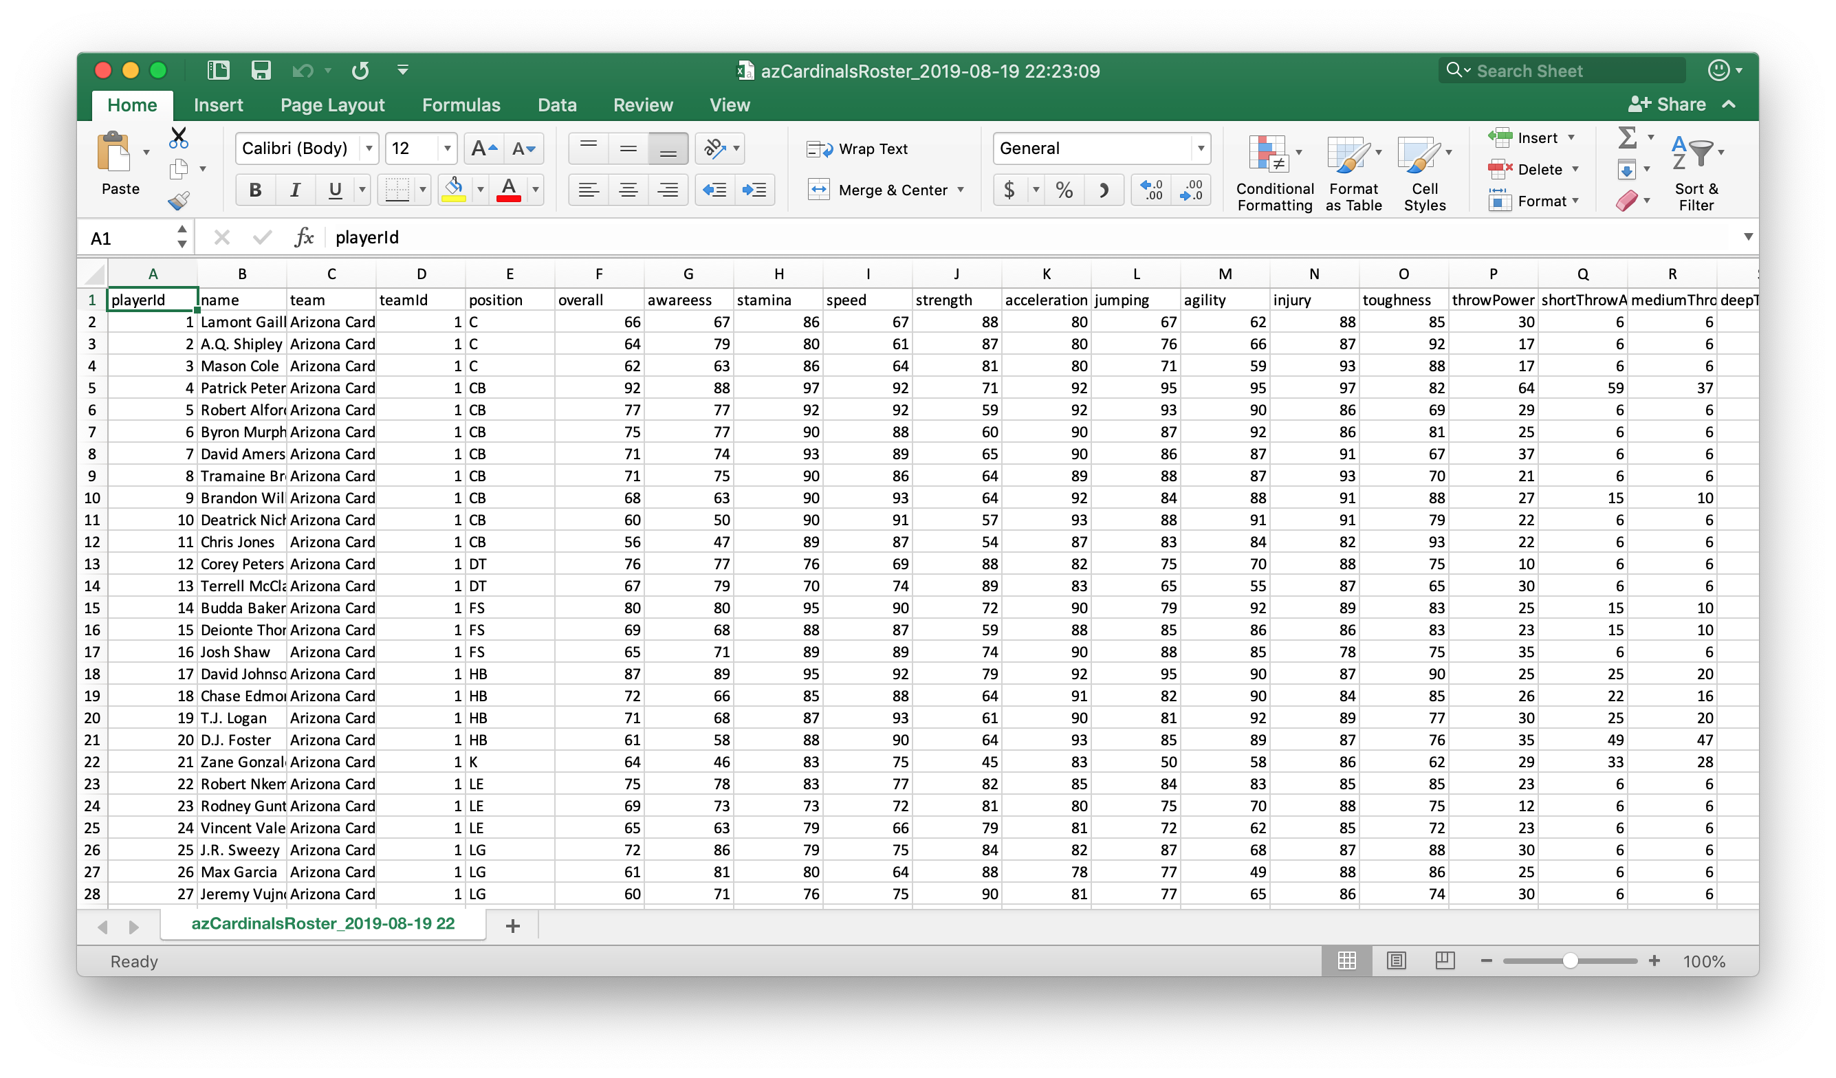
Task: Click the Share button
Action: point(1667,104)
